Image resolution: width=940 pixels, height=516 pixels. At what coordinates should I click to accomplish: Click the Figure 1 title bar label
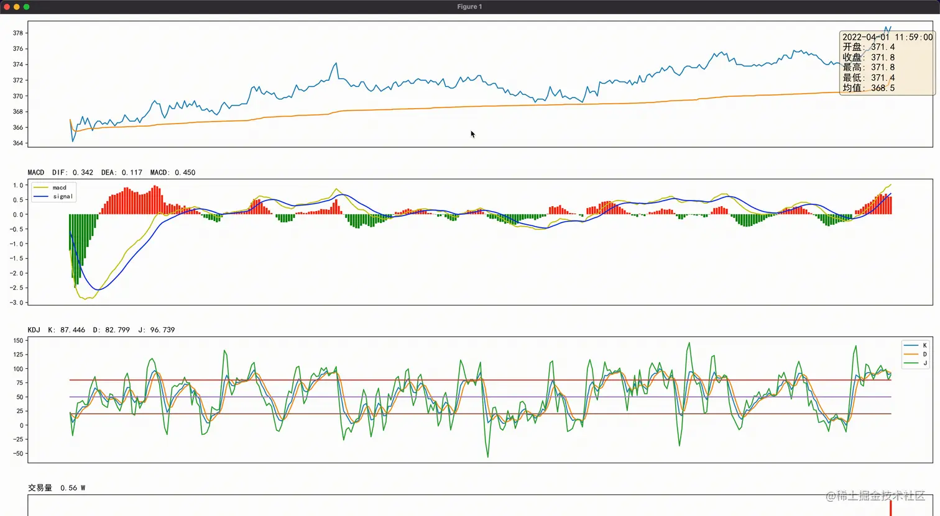469,6
